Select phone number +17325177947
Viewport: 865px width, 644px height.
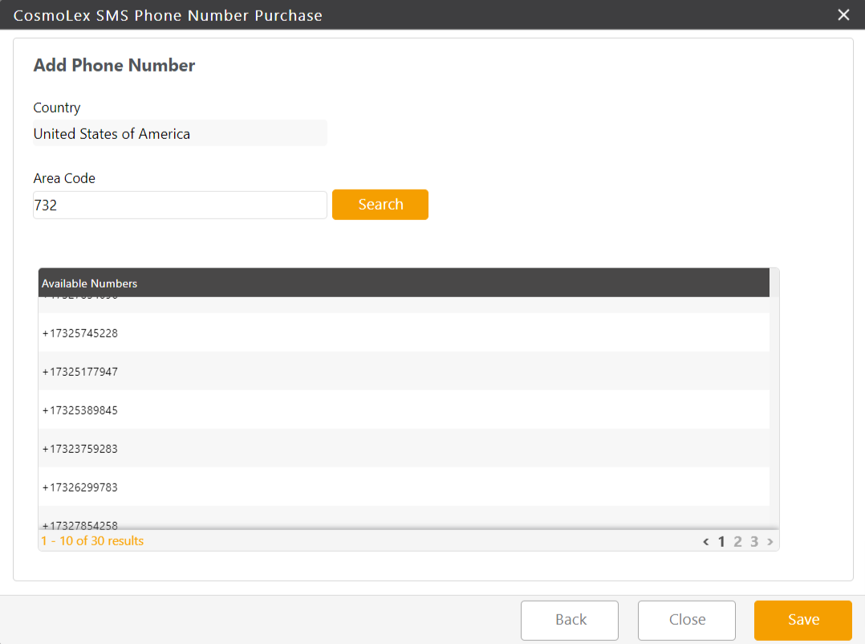[x=80, y=372]
